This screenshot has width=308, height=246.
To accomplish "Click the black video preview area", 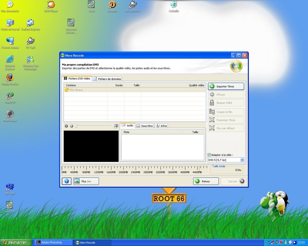I will (x=91, y=146).
